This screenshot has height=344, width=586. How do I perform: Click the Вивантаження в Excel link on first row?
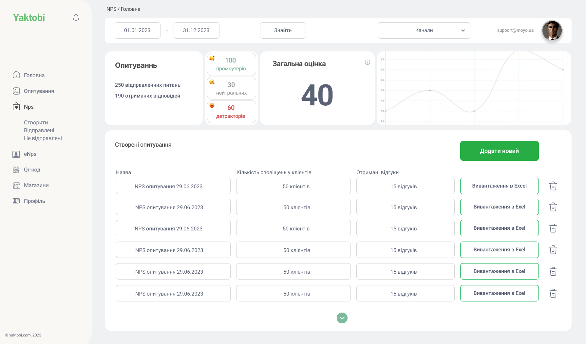[499, 186]
